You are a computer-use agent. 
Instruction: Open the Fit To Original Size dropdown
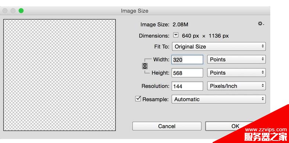pos(219,46)
